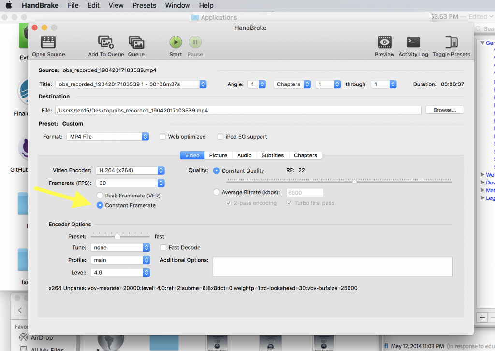This screenshot has height=351, width=495.
Task: Switch to the Video tab
Action: [x=192, y=155]
